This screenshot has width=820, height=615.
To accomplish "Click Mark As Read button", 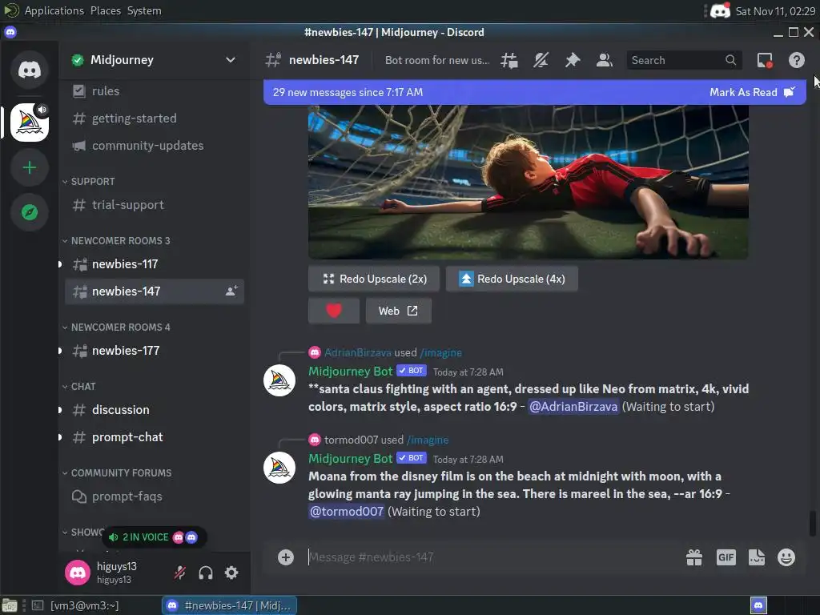I will tap(751, 92).
